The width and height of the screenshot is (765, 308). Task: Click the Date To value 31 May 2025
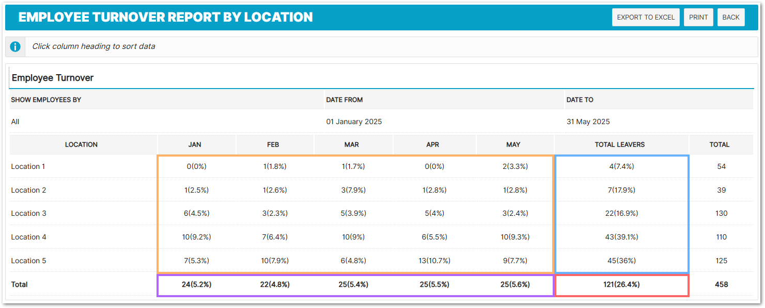[x=588, y=122]
